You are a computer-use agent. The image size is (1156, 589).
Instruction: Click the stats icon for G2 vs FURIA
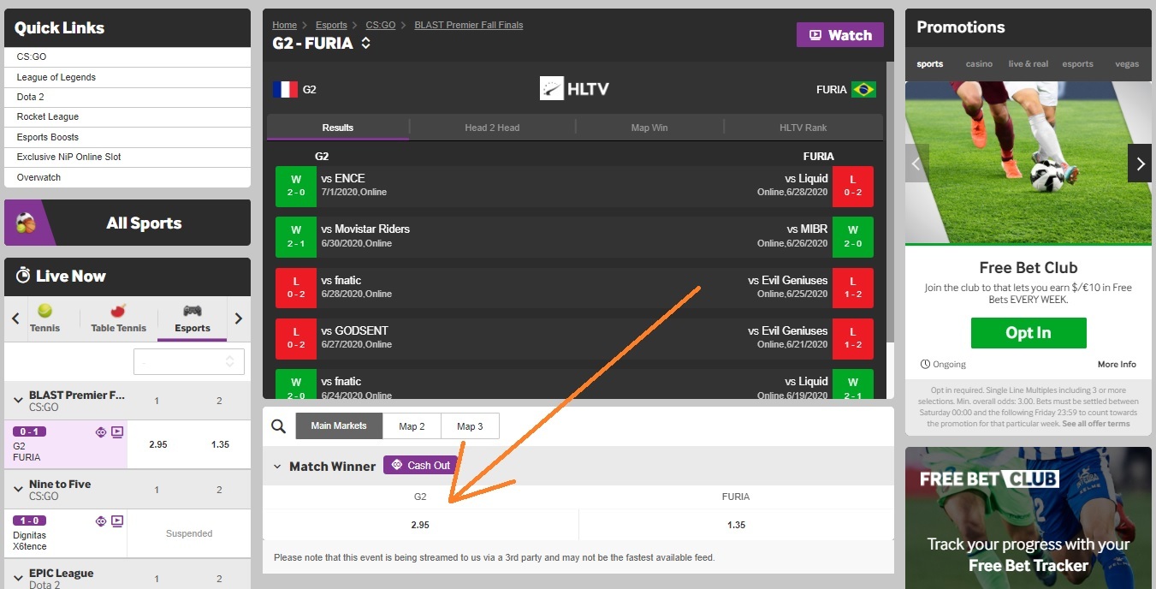pyautogui.click(x=101, y=432)
